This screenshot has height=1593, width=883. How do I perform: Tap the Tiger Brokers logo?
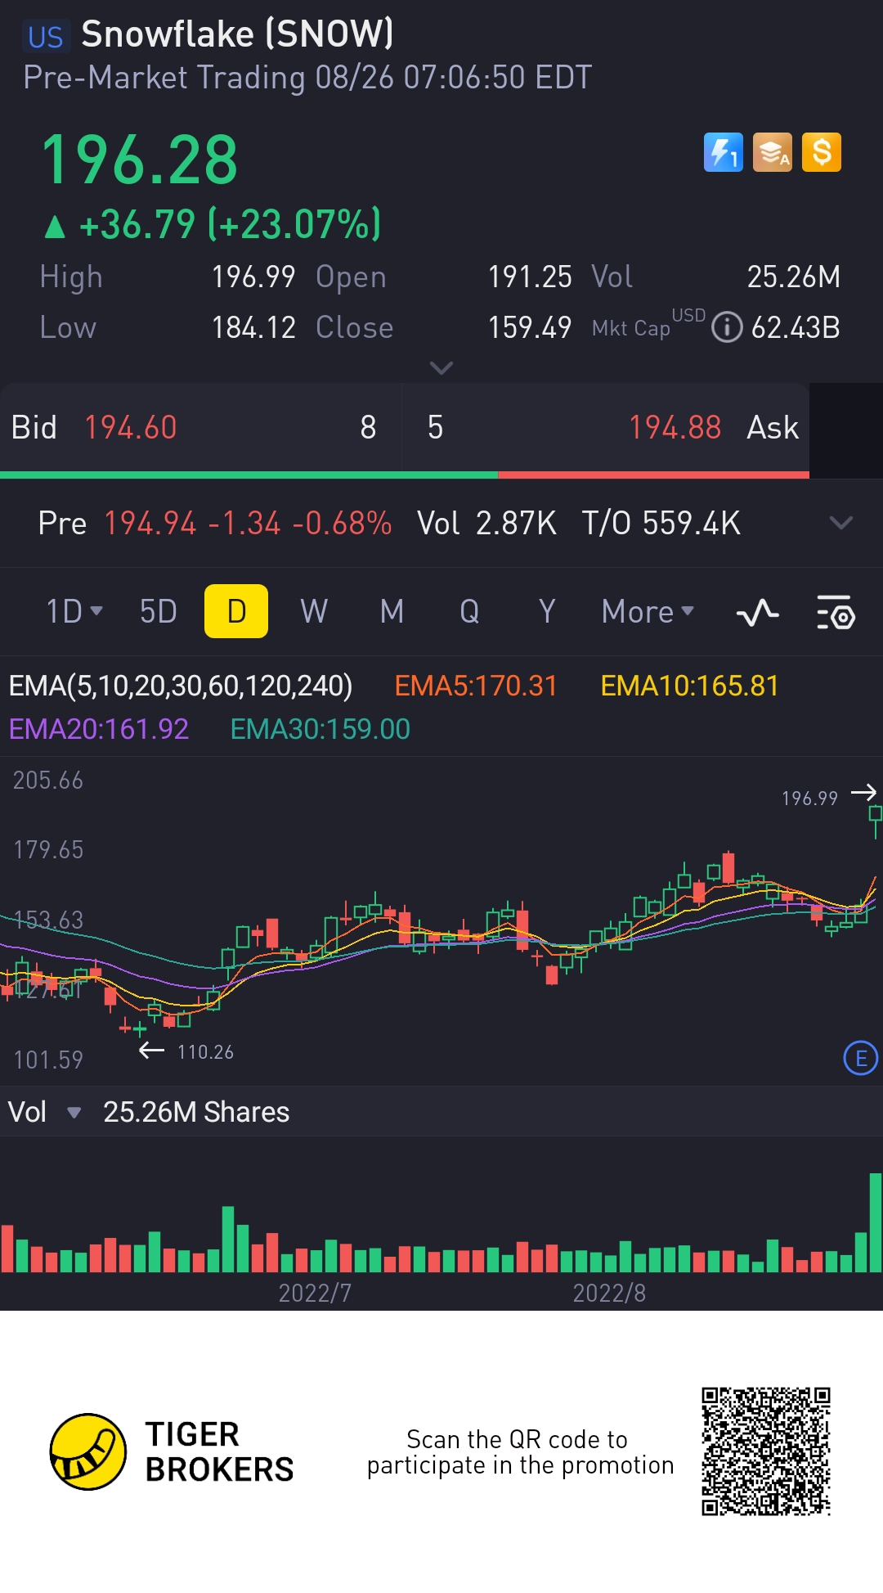coord(172,1451)
